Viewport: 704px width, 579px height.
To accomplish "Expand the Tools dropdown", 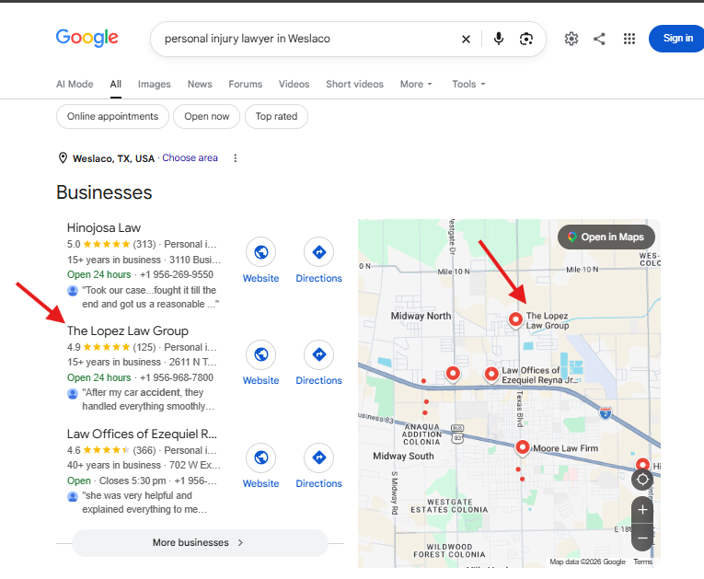I will coord(468,84).
